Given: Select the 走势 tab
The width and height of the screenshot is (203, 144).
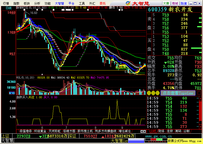Looking at the screenshot, I should tap(170, 131).
